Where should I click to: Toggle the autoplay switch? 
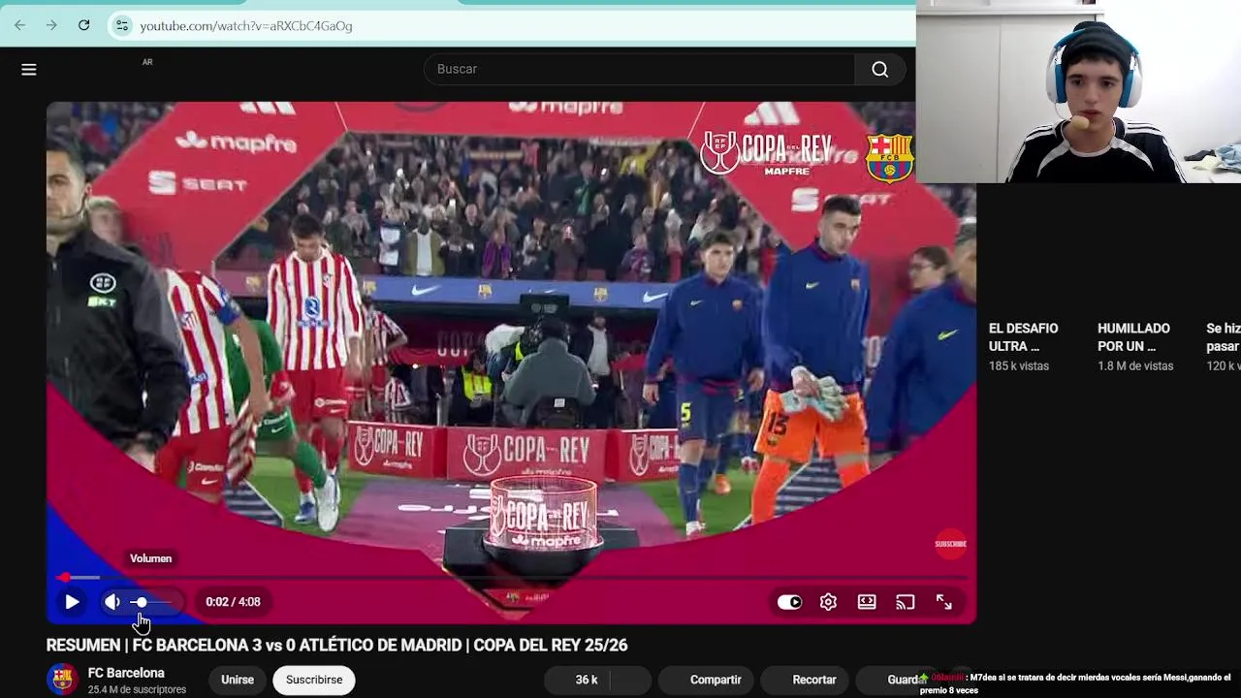[789, 602]
